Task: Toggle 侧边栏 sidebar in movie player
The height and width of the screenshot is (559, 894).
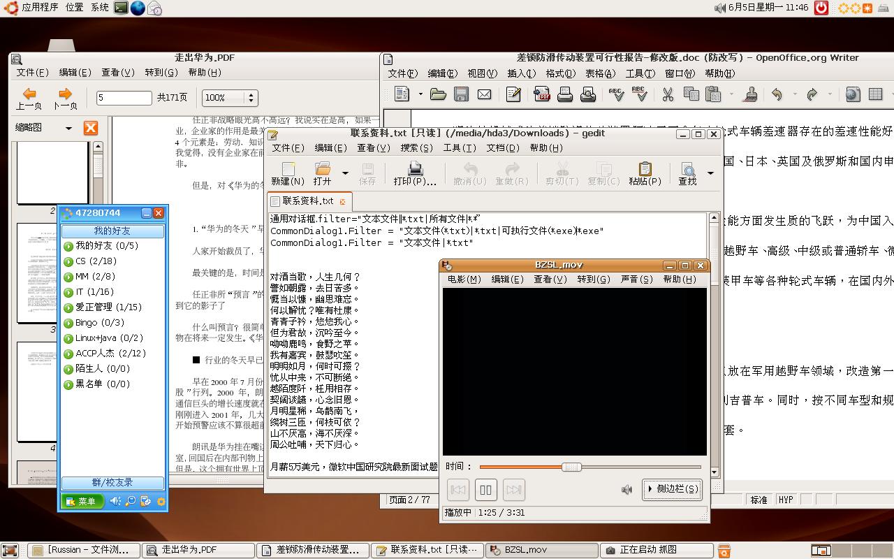Action: pyautogui.click(x=673, y=489)
